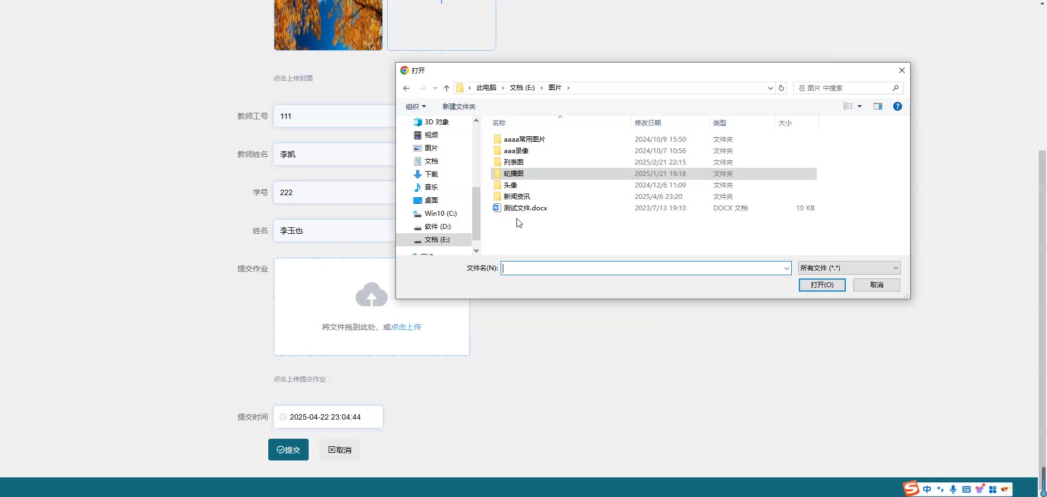Image resolution: width=1047 pixels, height=497 pixels.
Task: Open the soft keyboard from the input bar
Action: point(966,489)
